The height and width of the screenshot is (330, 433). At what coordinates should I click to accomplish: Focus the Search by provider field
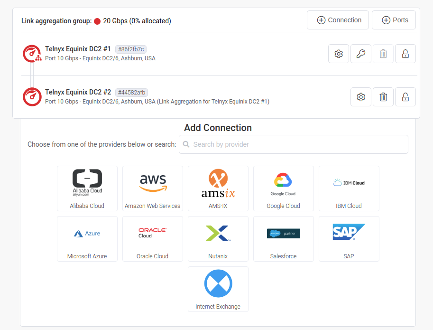tap(293, 144)
